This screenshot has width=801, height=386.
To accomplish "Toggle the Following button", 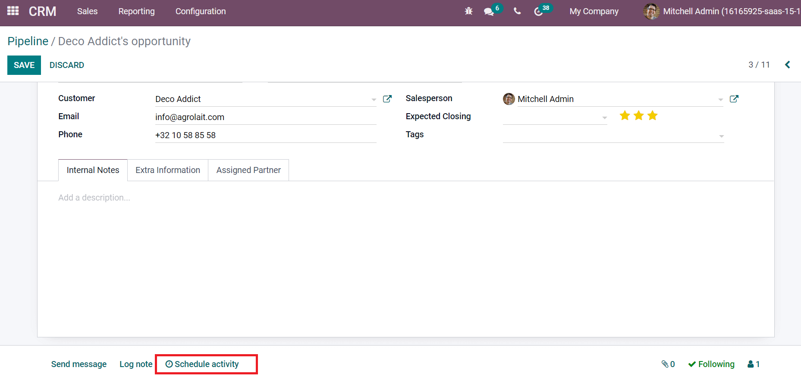I will (711, 364).
